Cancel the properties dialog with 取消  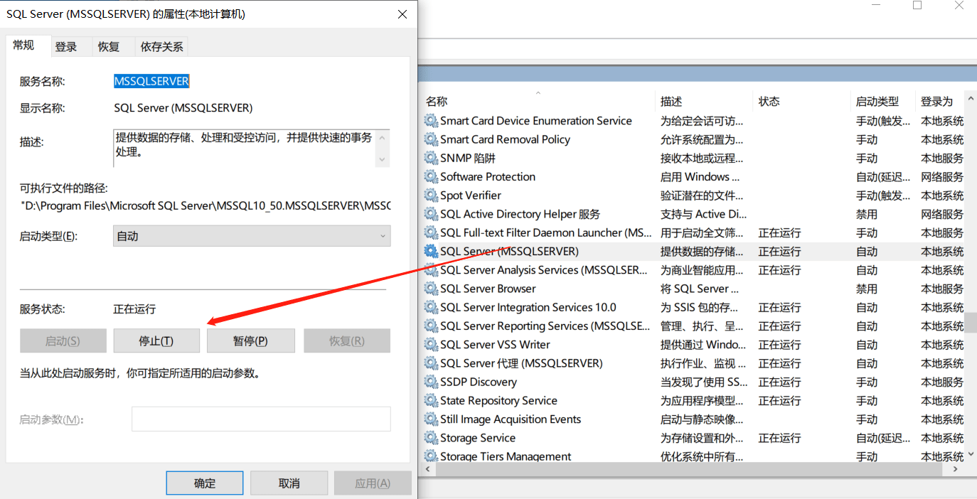coord(289,483)
